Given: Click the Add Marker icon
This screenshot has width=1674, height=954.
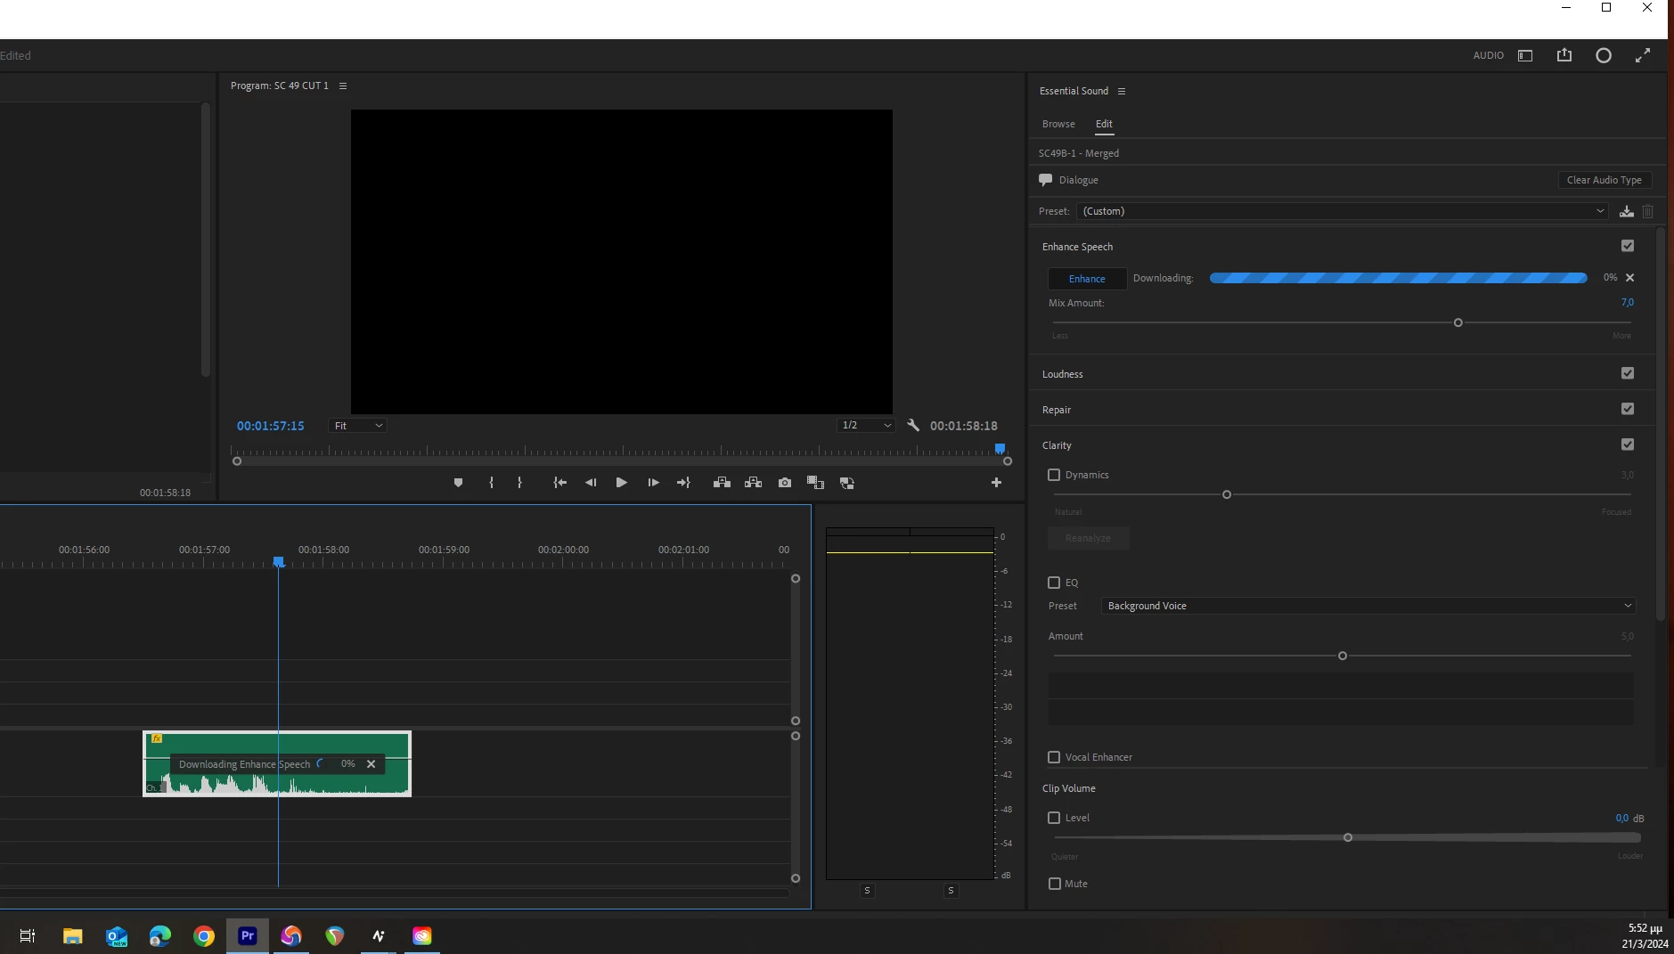Looking at the screenshot, I should click(x=458, y=483).
